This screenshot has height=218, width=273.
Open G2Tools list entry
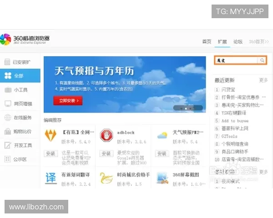[x=229, y=136]
